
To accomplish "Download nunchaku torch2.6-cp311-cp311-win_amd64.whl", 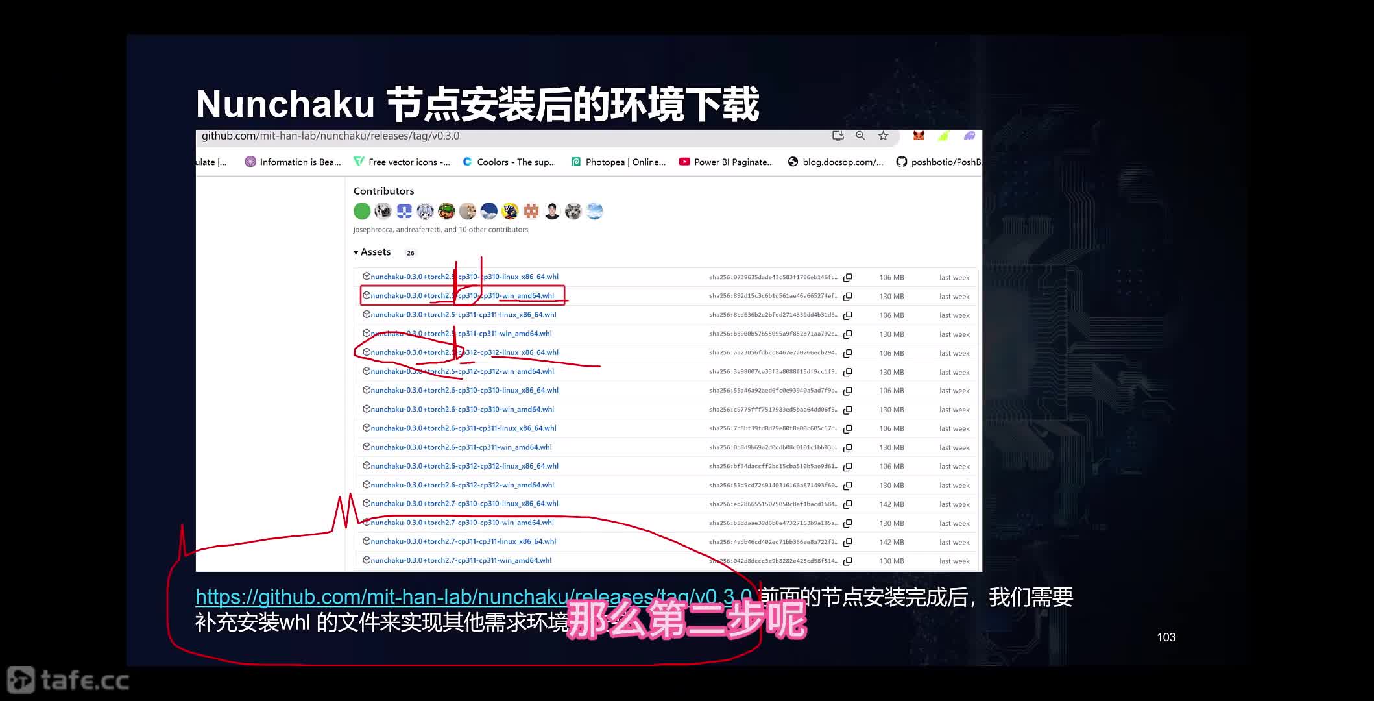I will (x=461, y=447).
